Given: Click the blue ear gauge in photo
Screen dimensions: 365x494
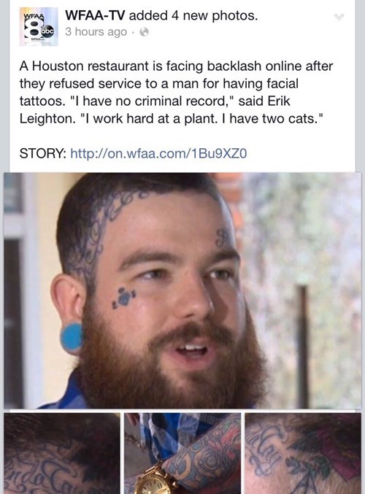Looking at the screenshot, I should click(x=72, y=337).
